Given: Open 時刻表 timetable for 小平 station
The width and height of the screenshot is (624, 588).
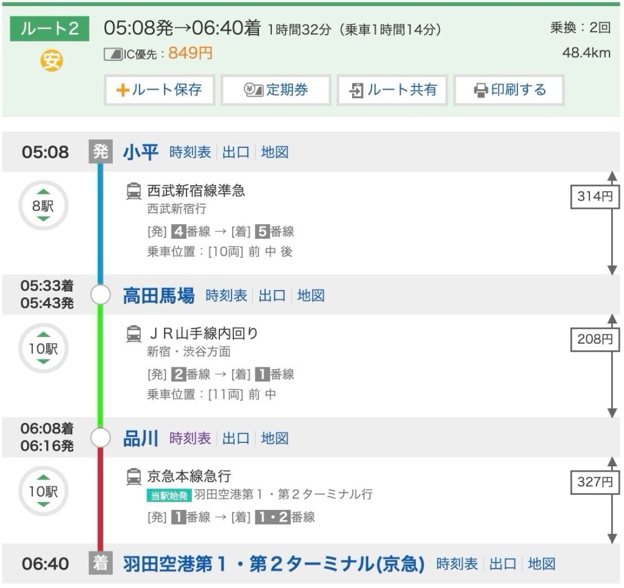Looking at the screenshot, I should (190, 152).
